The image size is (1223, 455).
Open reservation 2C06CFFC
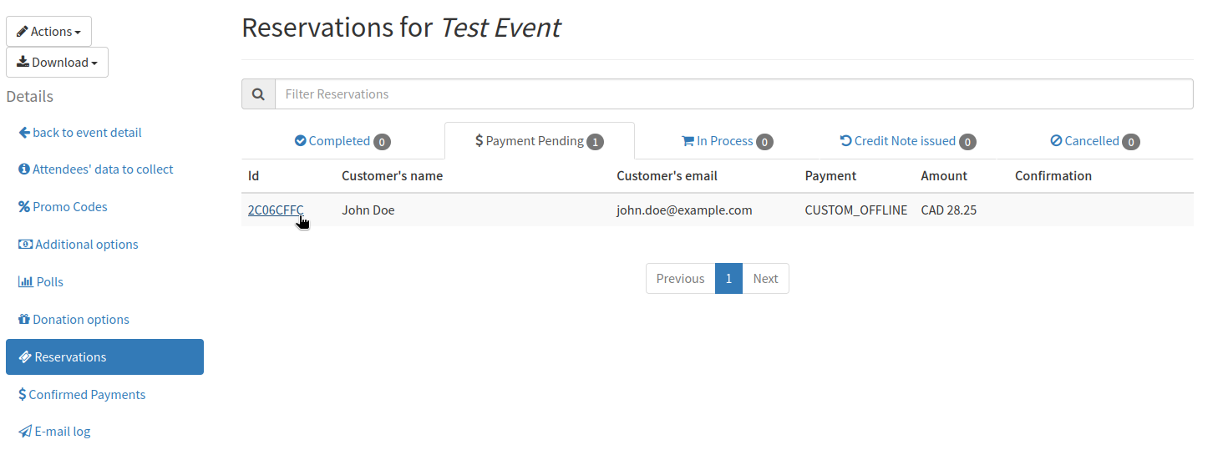276,210
